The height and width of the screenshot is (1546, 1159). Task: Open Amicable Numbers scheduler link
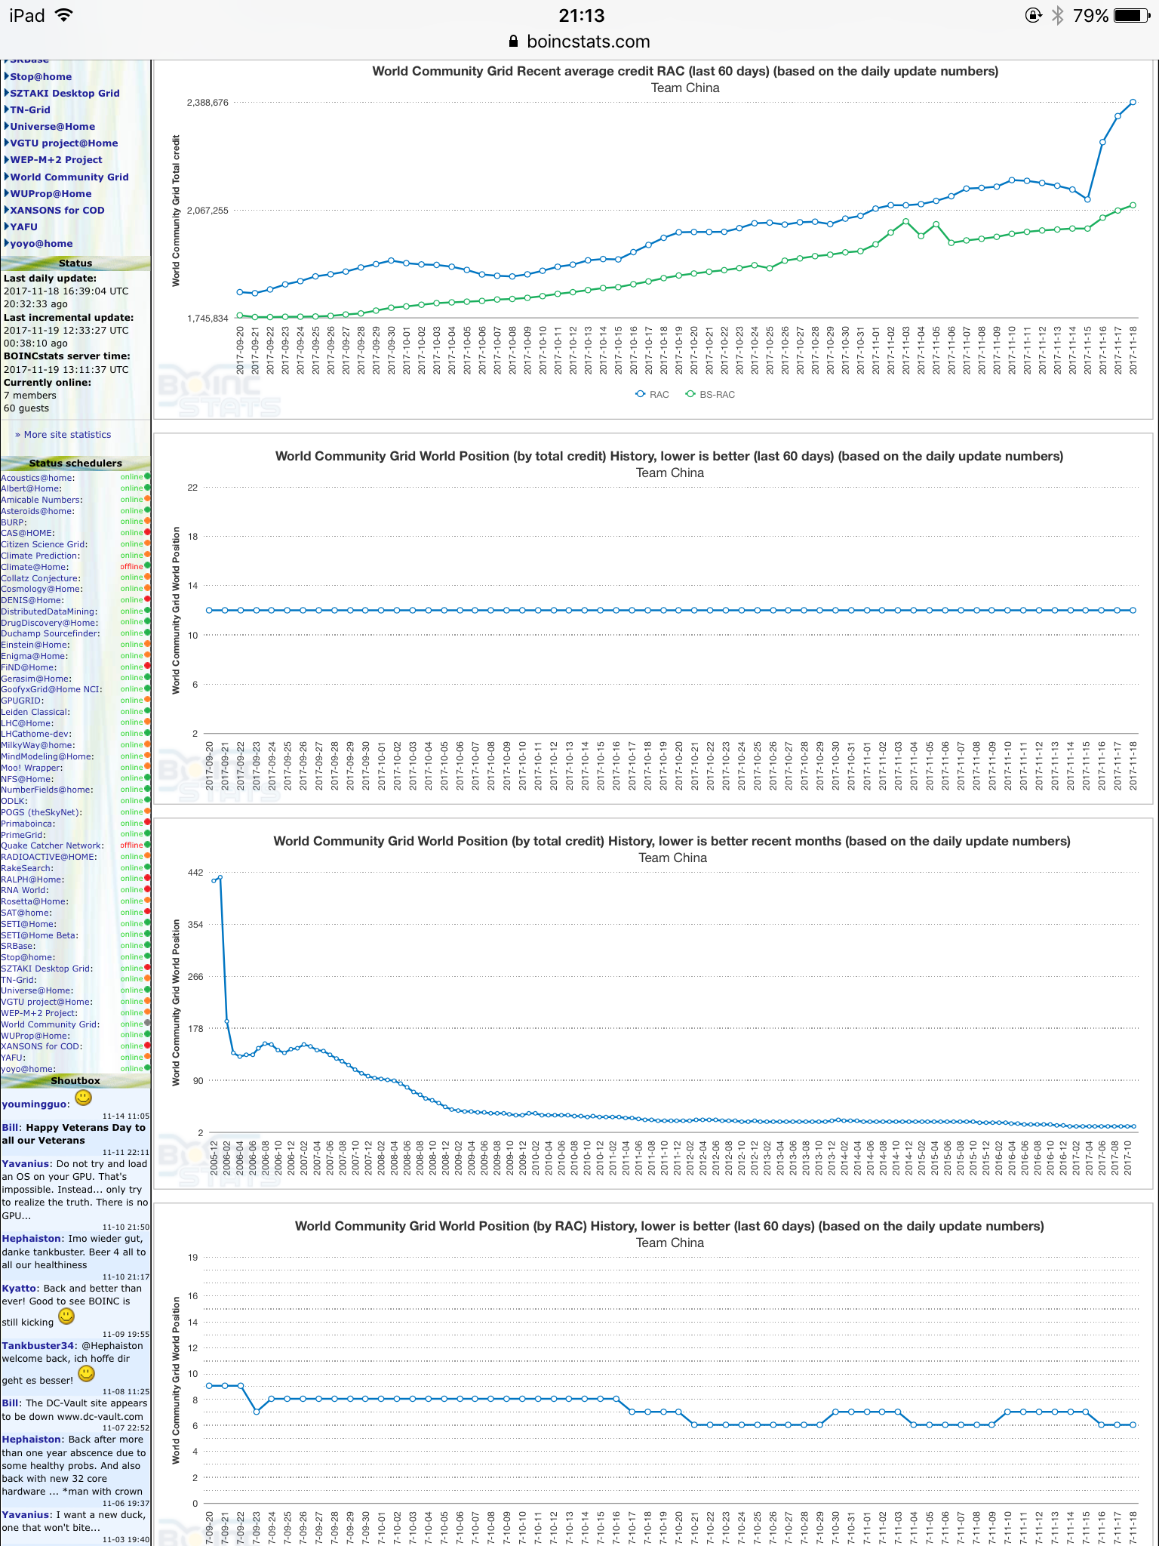click(x=42, y=500)
